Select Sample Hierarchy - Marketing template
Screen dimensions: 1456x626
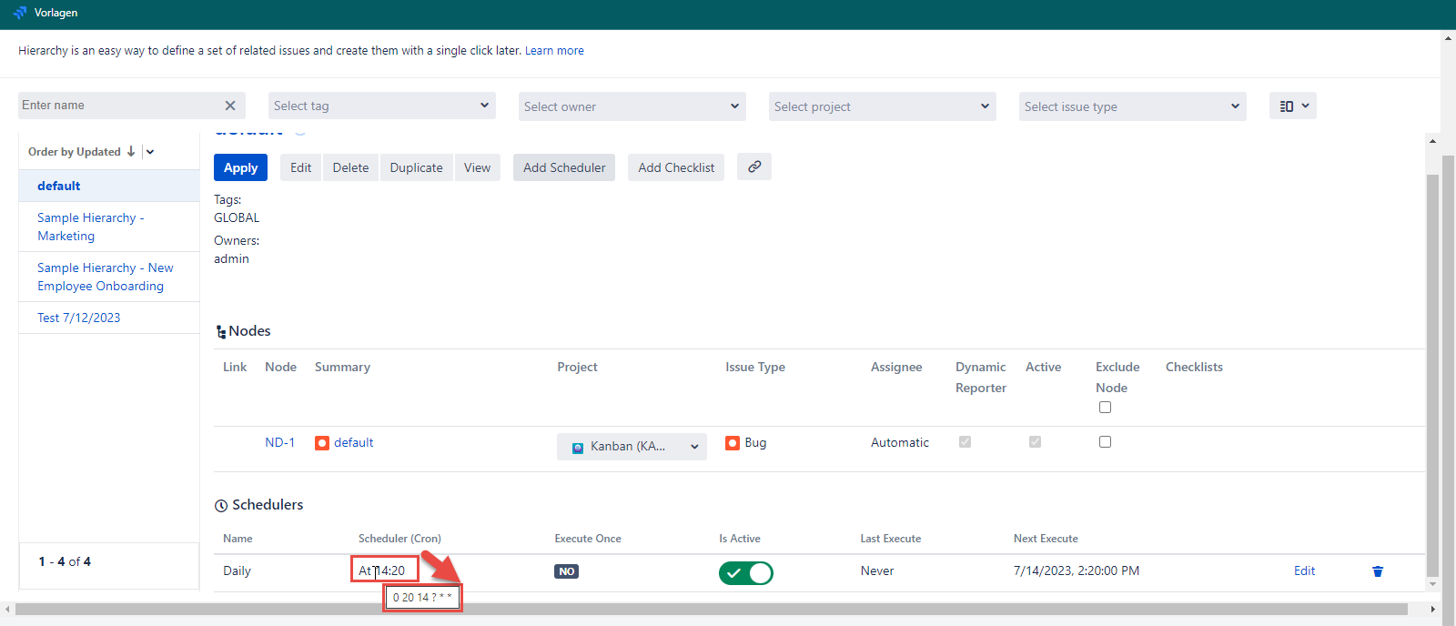[x=90, y=227]
